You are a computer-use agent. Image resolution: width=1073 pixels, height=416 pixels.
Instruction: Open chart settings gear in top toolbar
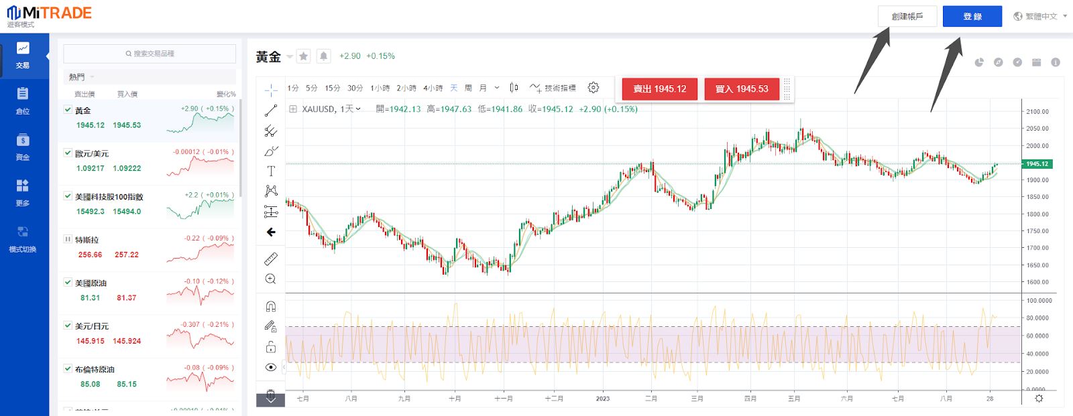[594, 88]
